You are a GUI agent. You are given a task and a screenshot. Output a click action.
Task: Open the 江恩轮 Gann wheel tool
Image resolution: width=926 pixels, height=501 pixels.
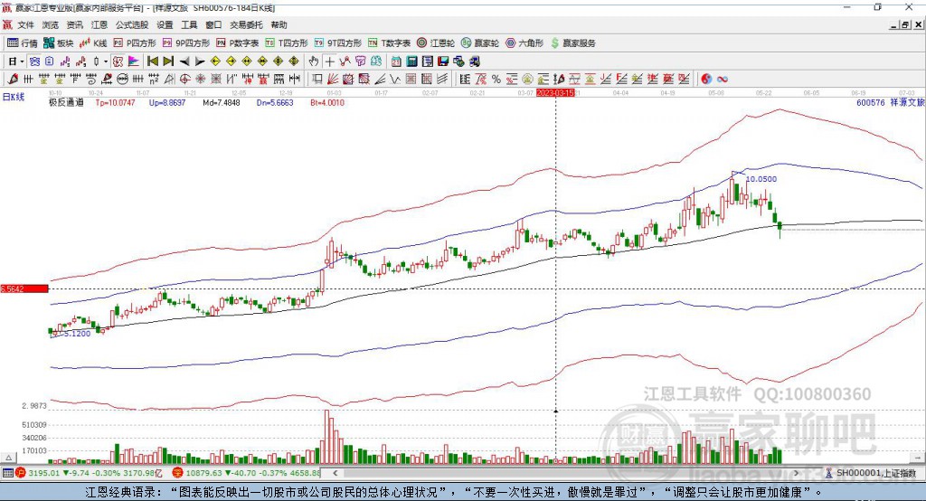436,43
